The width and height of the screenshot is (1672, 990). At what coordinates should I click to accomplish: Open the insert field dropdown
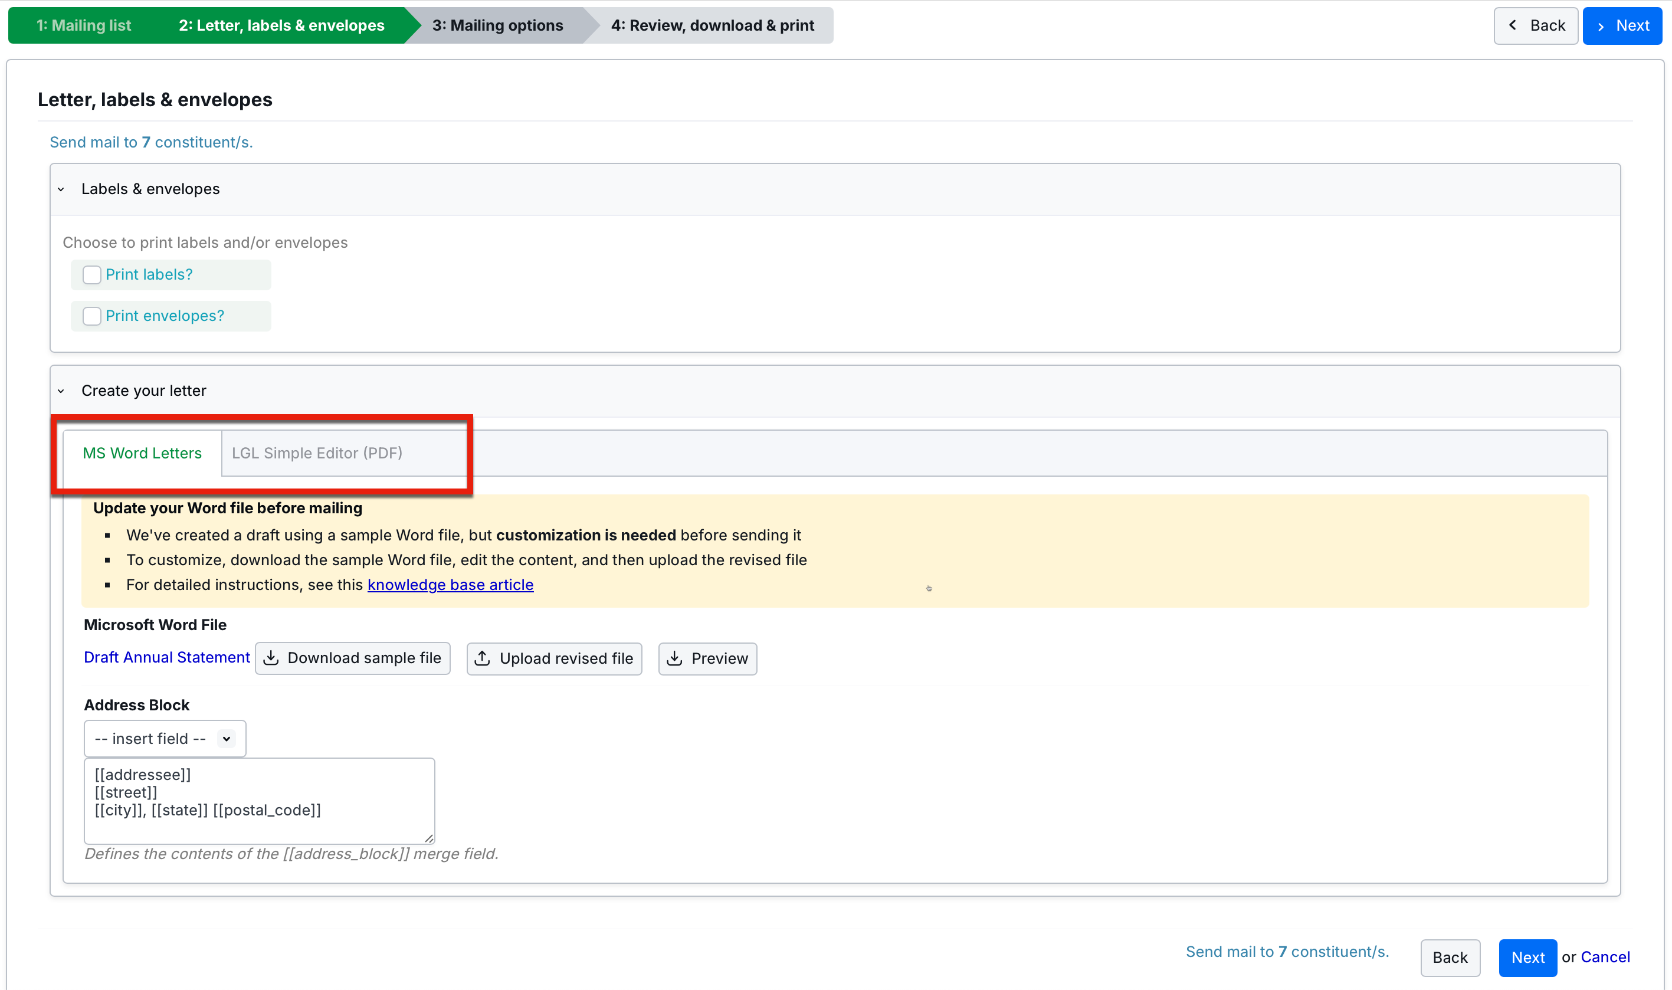[x=164, y=739]
